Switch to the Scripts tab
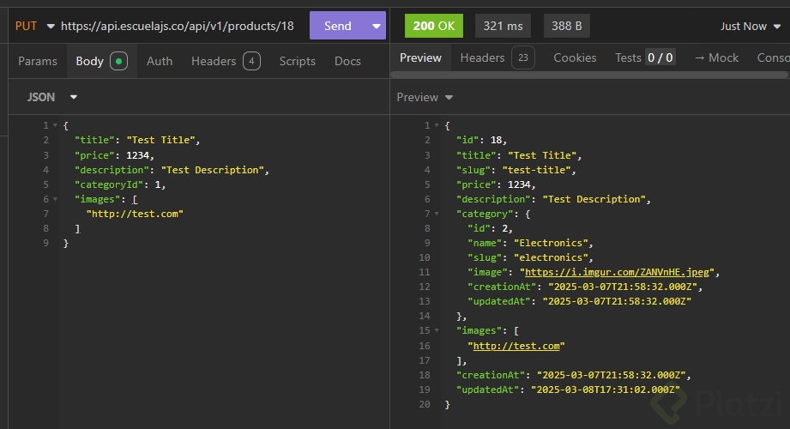790x429 pixels. point(298,61)
